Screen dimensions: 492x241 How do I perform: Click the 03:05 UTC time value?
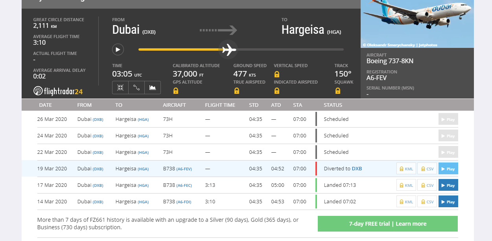point(127,74)
